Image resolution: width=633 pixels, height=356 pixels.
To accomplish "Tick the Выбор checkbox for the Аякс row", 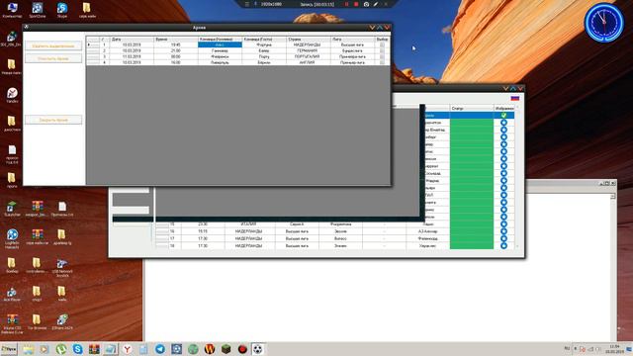I will coord(382,45).
